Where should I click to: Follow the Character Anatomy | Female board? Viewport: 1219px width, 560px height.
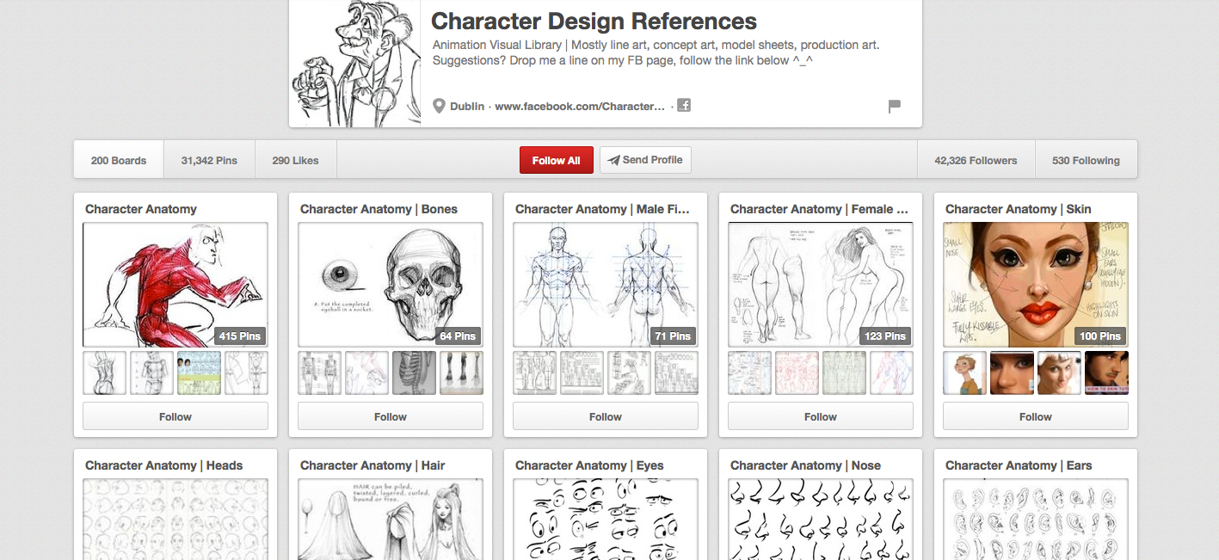pos(821,416)
